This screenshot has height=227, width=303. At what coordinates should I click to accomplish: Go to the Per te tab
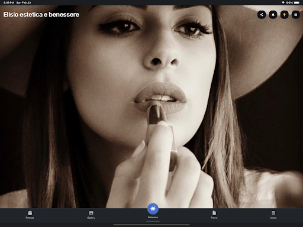pos(214,215)
